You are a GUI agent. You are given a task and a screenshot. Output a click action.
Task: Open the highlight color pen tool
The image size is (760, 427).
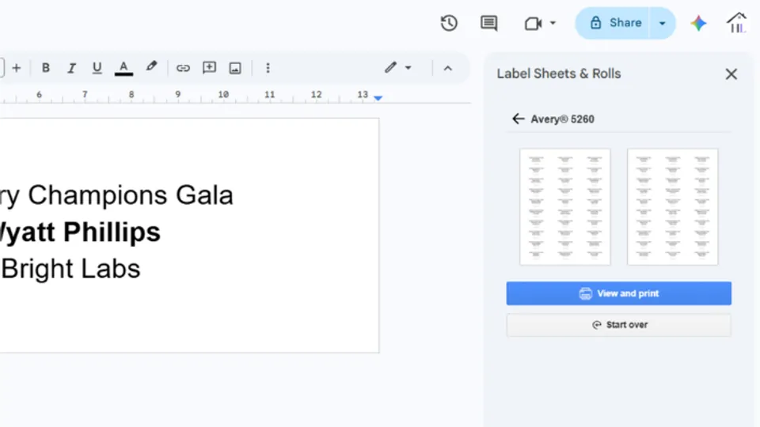151,66
